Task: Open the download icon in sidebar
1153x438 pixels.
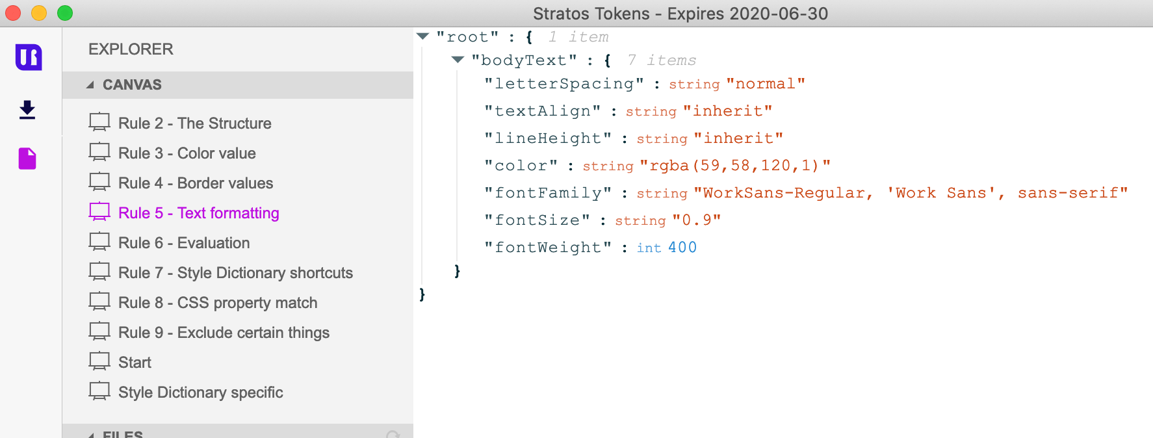Action: [x=27, y=110]
